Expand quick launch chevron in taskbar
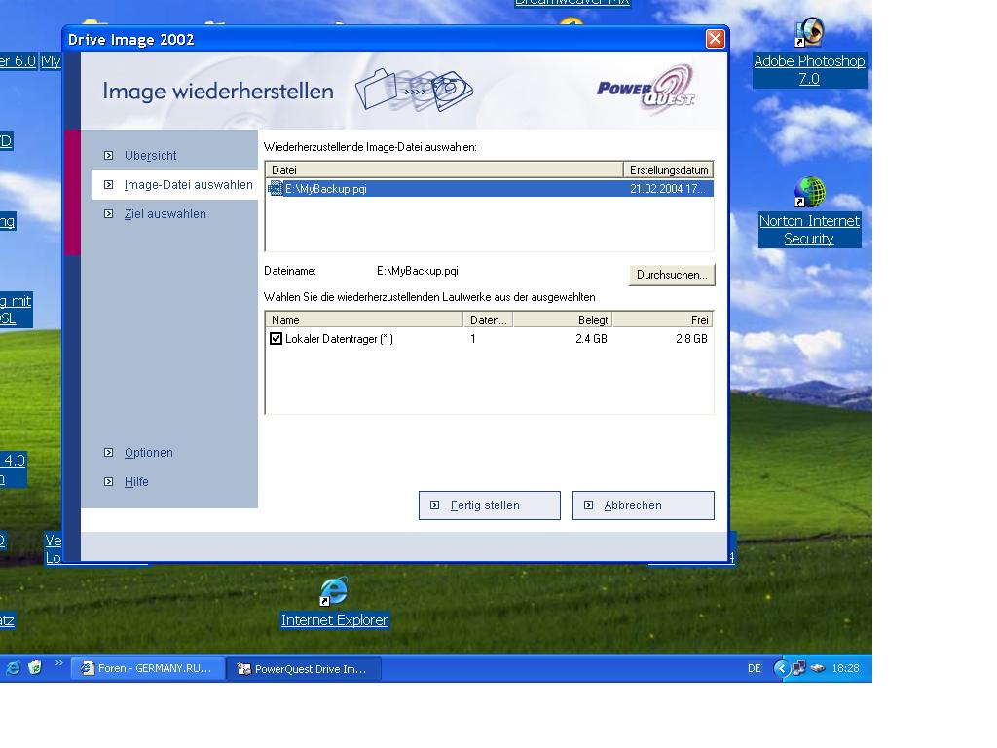 [59, 663]
